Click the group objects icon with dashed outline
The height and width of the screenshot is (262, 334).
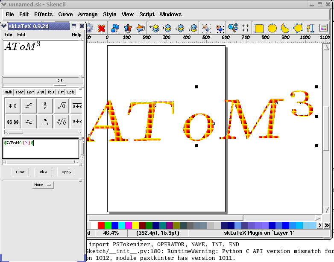(206, 28)
